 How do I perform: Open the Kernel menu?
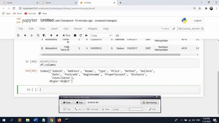(x=78, y=29)
